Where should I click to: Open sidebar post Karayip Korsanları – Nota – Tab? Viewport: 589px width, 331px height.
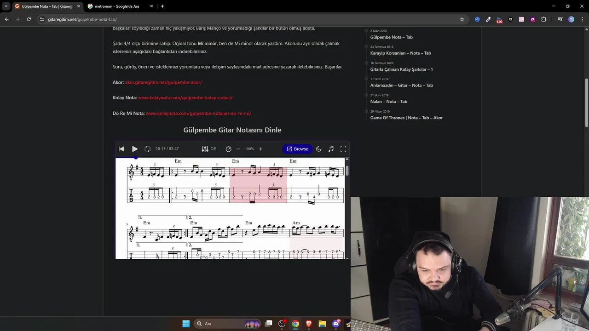(401, 53)
